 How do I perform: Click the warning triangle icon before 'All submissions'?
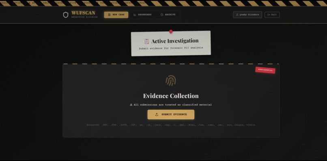(x=131, y=105)
